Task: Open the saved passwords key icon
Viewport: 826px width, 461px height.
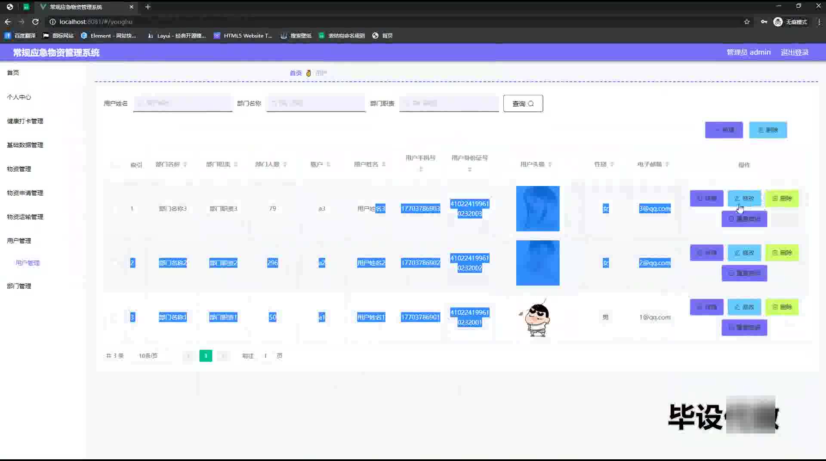Action: coord(764,22)
